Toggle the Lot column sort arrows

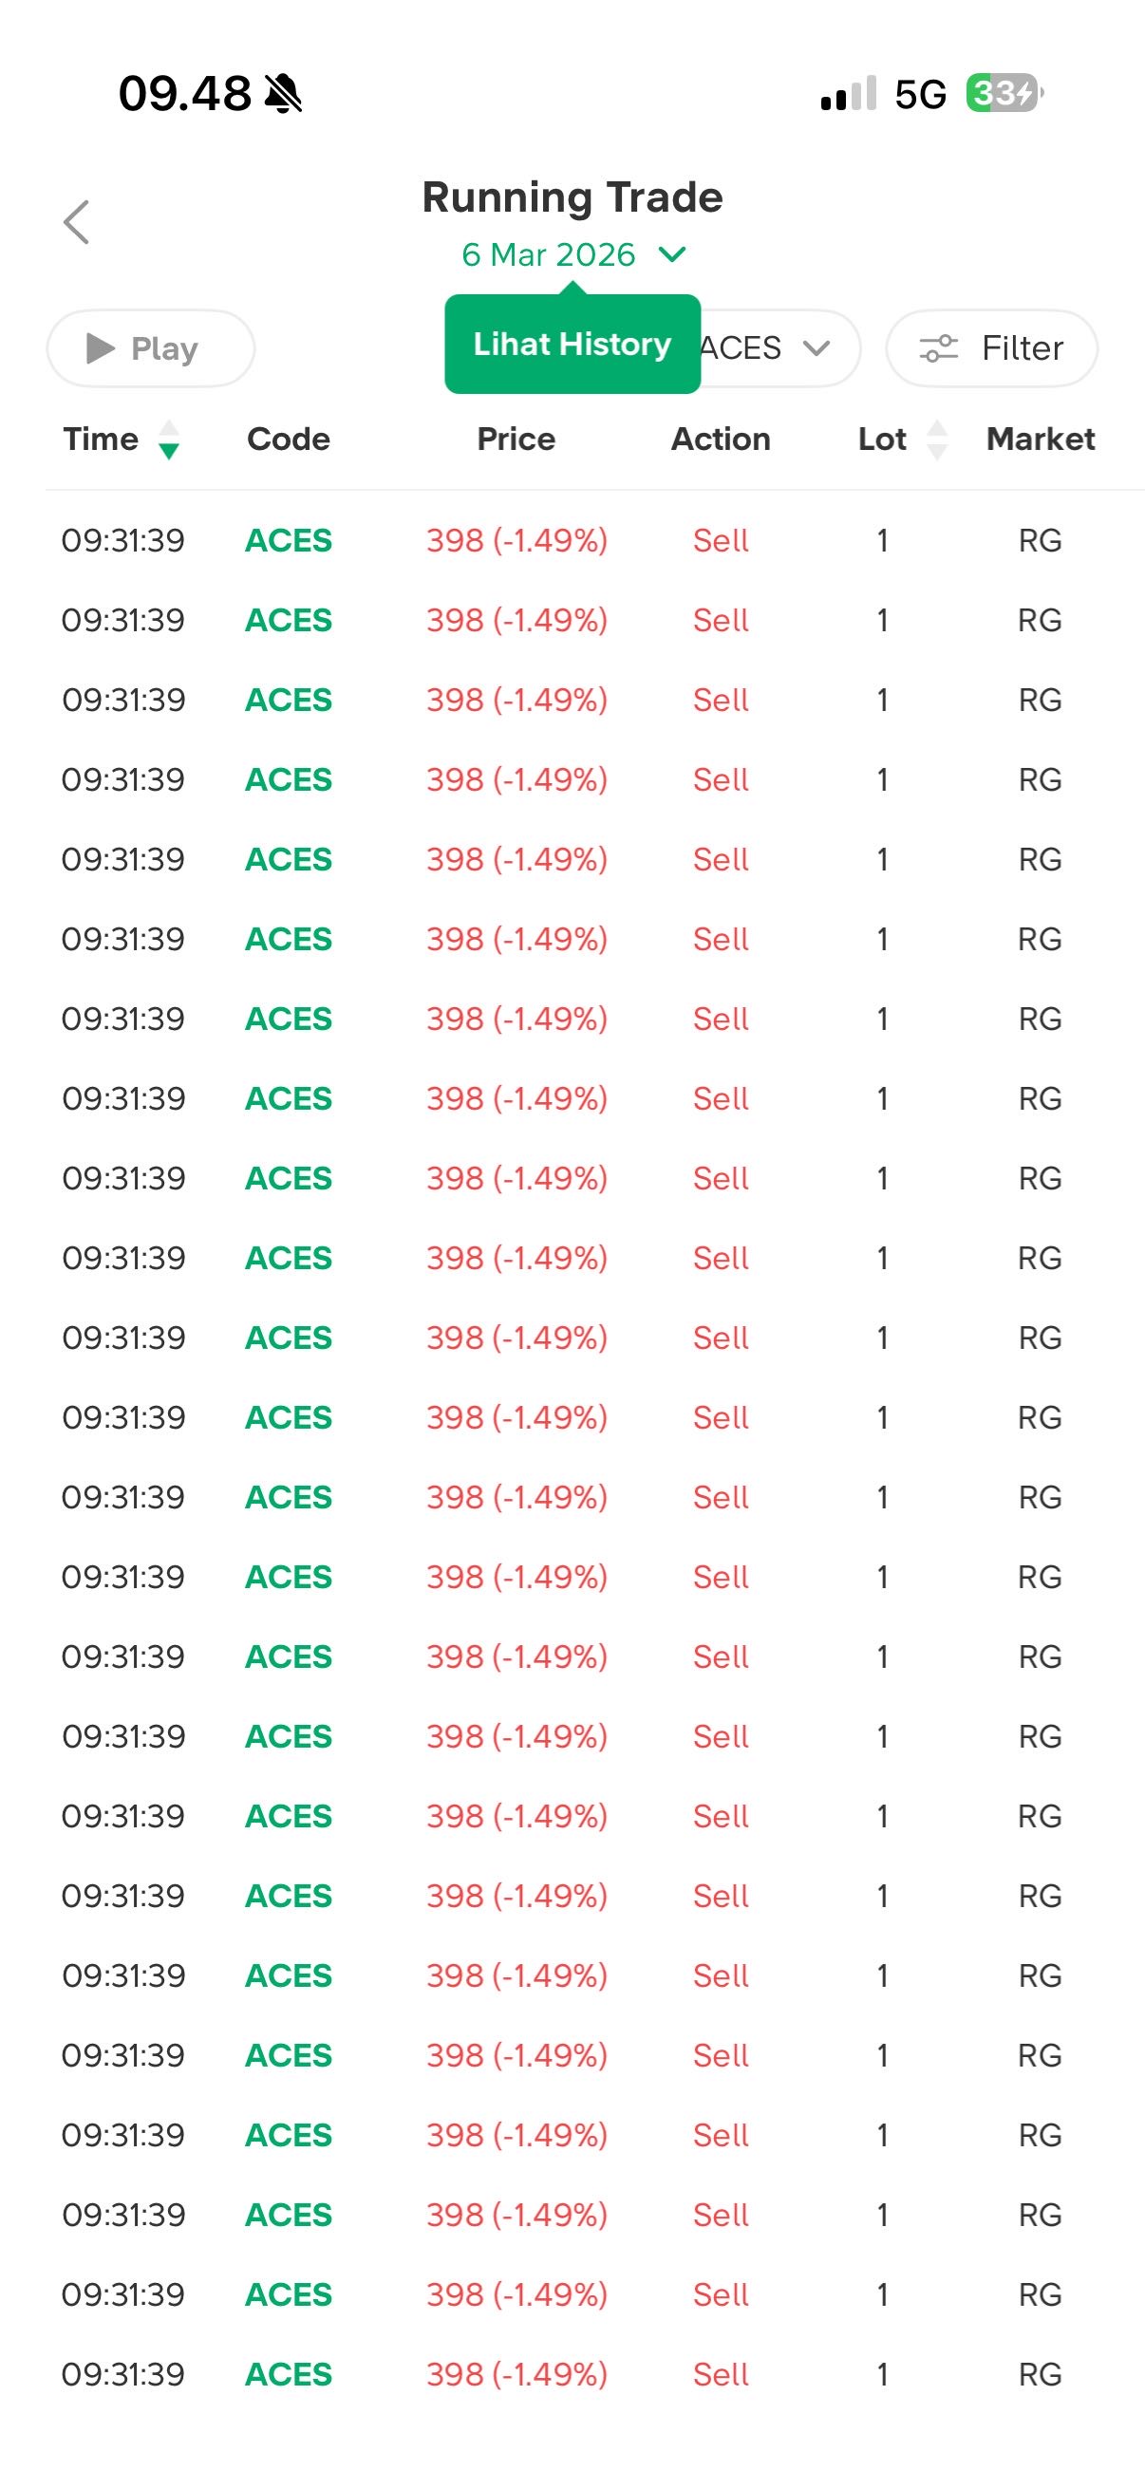pyautogui.click(x=936, y=440)
